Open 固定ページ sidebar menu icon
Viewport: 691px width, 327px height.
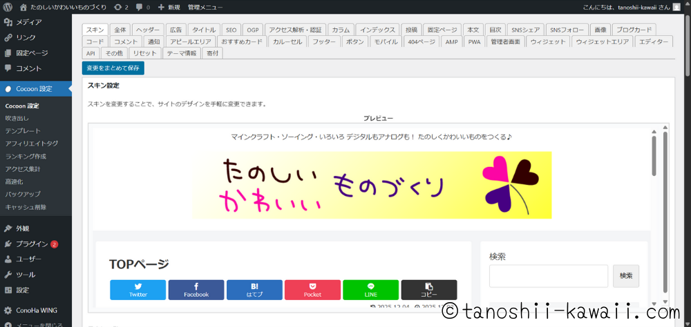tap(8, 53)
